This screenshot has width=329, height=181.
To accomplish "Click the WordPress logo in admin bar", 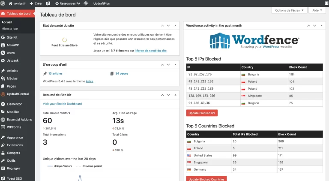I will [3, 3].
